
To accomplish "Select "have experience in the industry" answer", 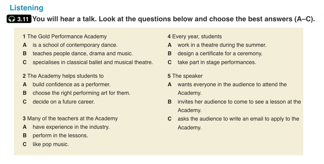I will pos(71,127).
